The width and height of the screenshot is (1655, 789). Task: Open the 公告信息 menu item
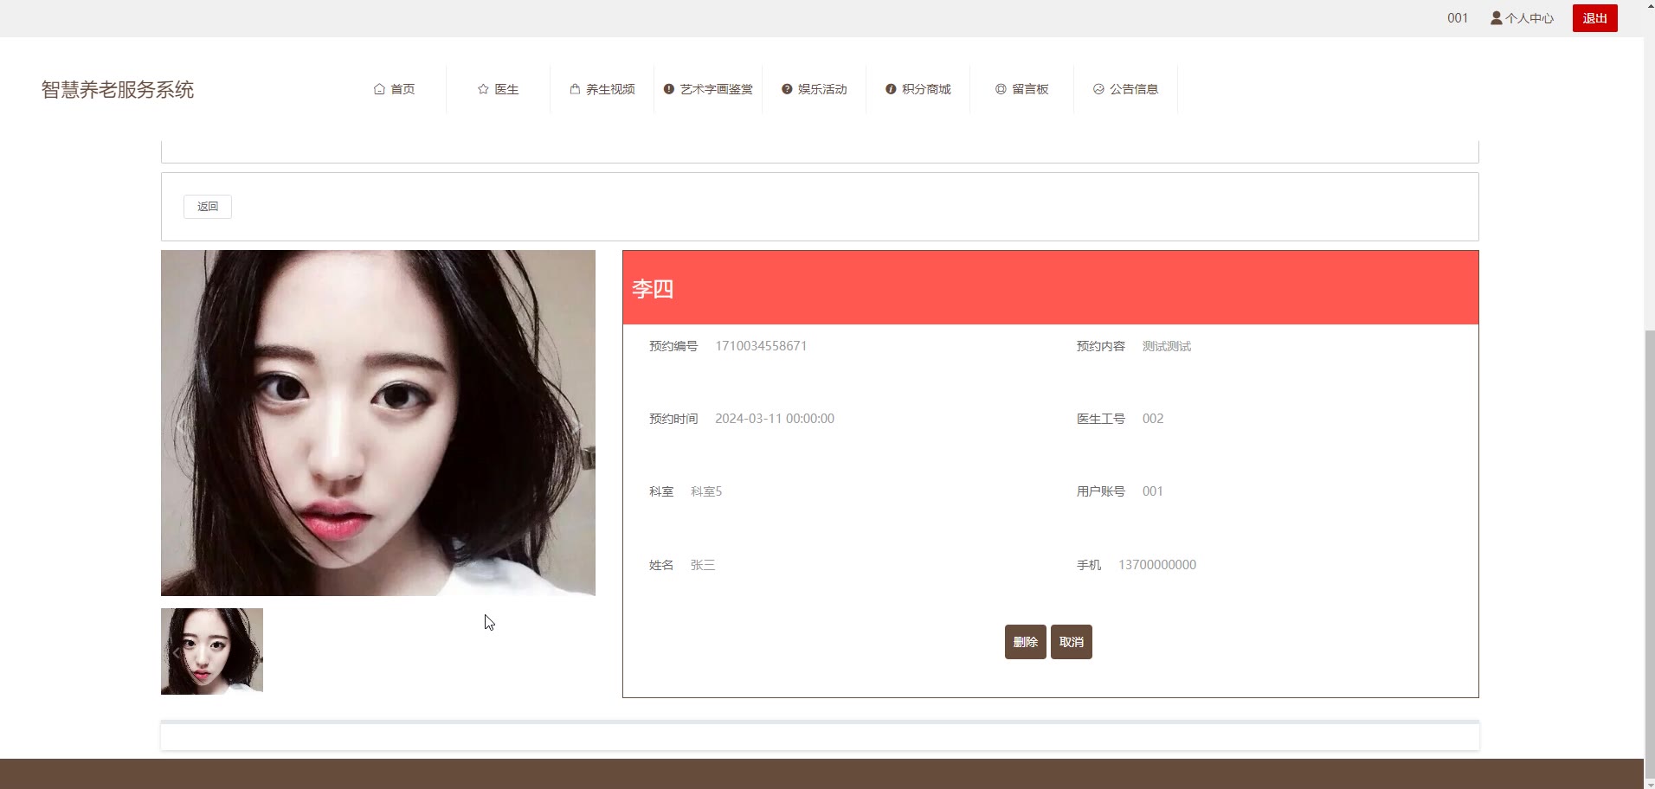pyautogui.click(x=1125, y=89)
